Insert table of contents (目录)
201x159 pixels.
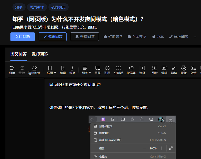click(x=98, y=70)
